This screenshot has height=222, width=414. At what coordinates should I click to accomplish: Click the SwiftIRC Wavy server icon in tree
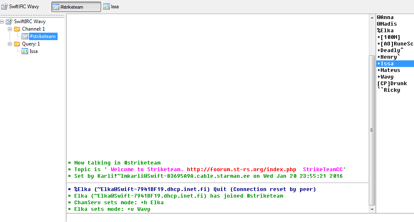point(9,21)
